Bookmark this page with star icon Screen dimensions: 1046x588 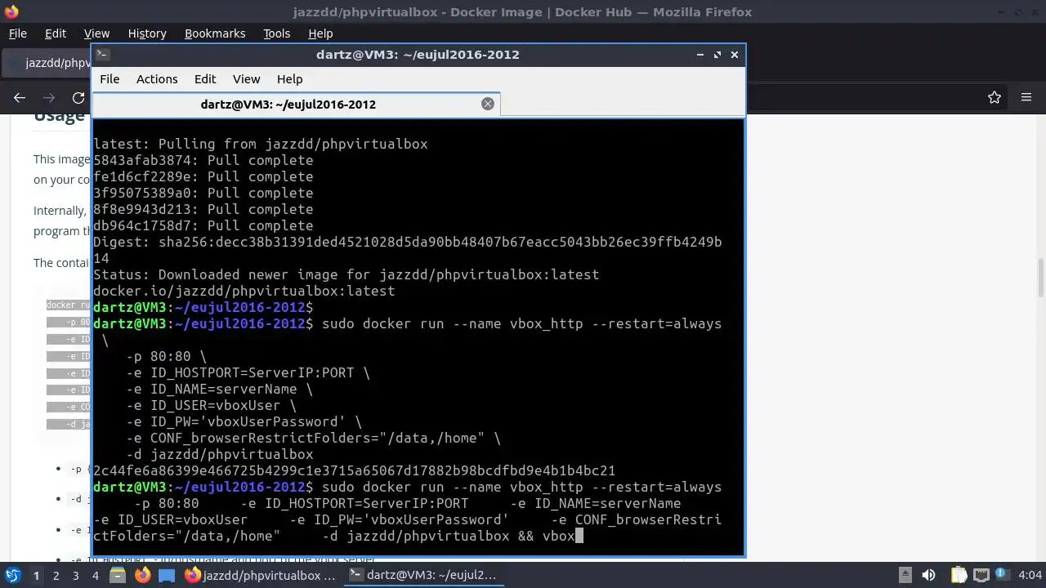tap(995, 98)
